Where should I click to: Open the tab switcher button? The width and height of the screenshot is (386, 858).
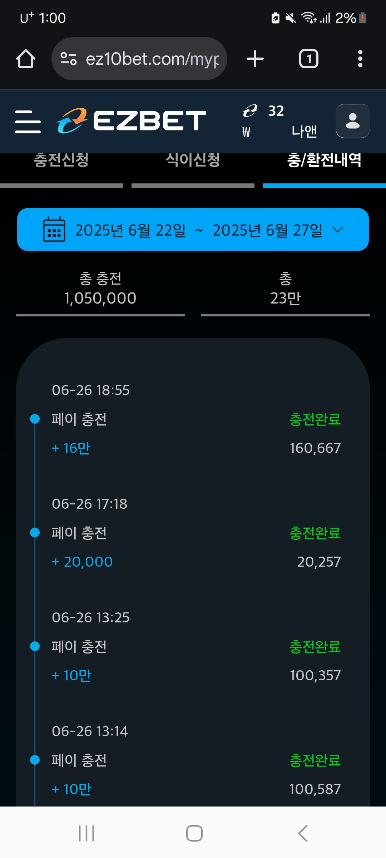(308, 59)
